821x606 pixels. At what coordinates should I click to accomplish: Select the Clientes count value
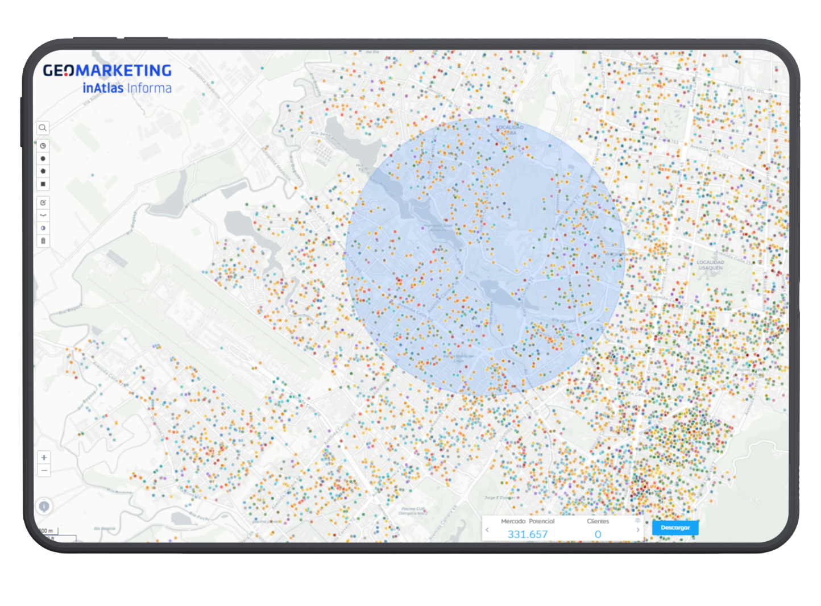click(x=598, y=534)
